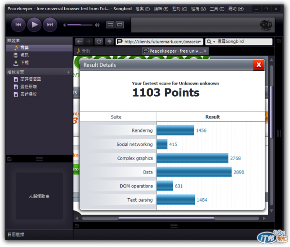
Task: Select 視訊 in the media library
Action: point(40,55)
